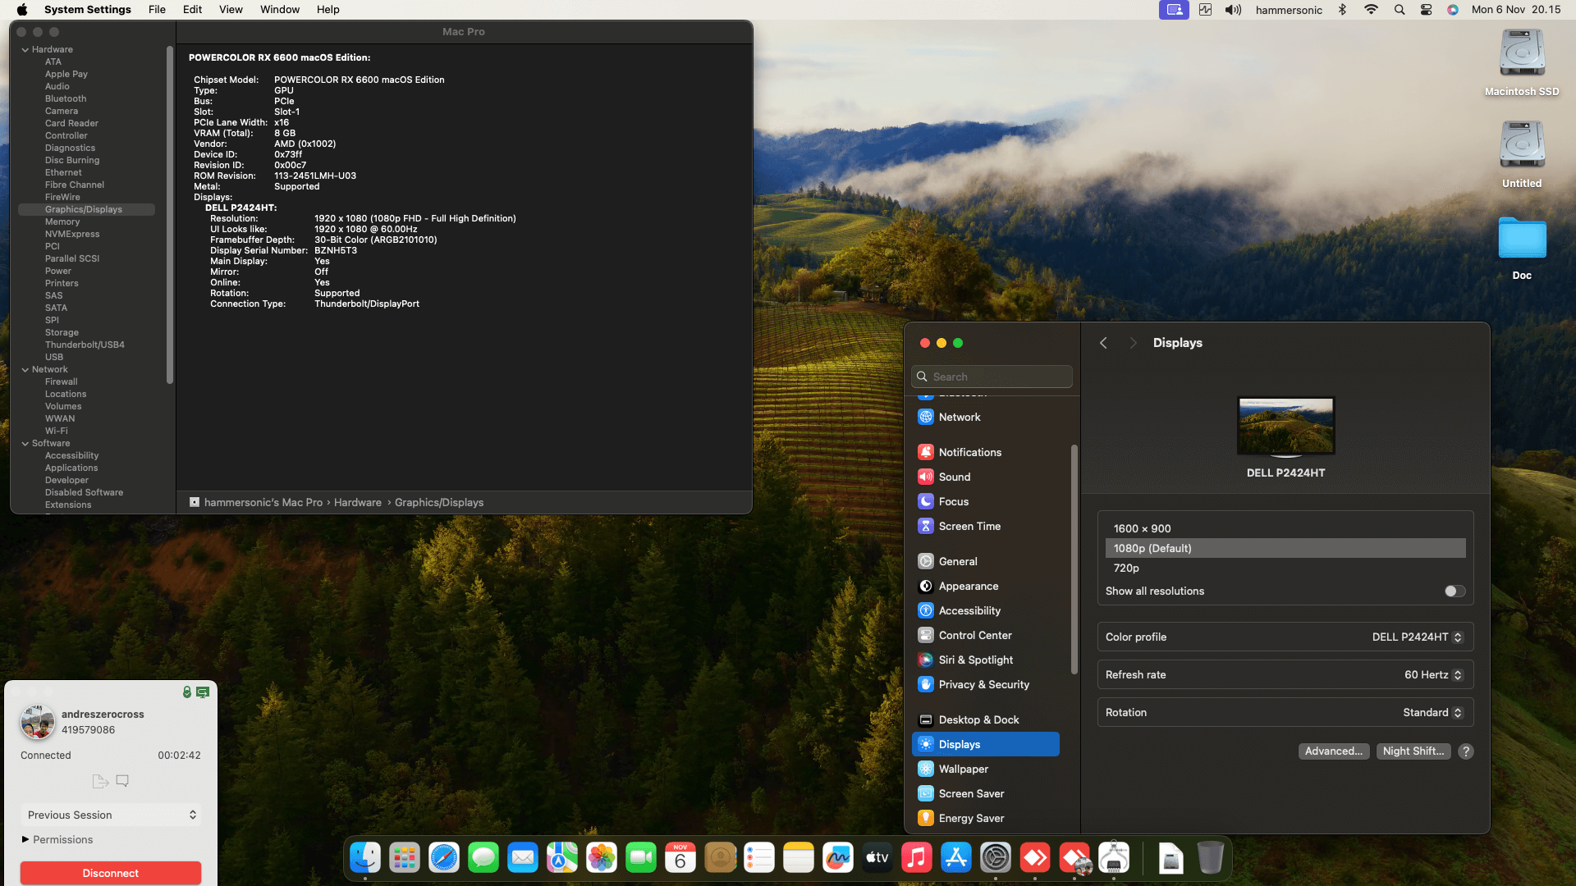Open the Trash in the Dock
Viewport: 1576px width, 886px height.
[1210, 858]
